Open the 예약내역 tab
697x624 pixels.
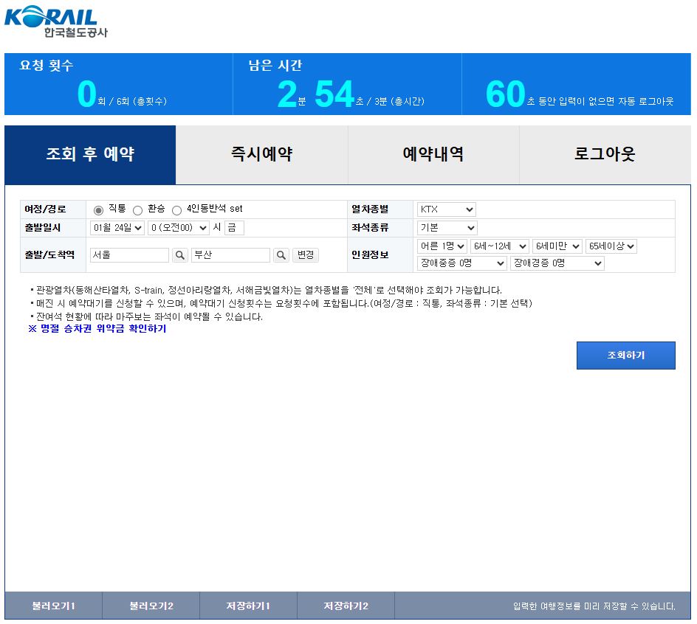433,154
